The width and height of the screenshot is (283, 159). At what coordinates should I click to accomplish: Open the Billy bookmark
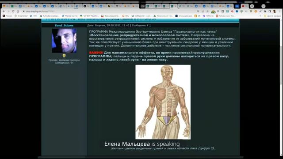126,16
